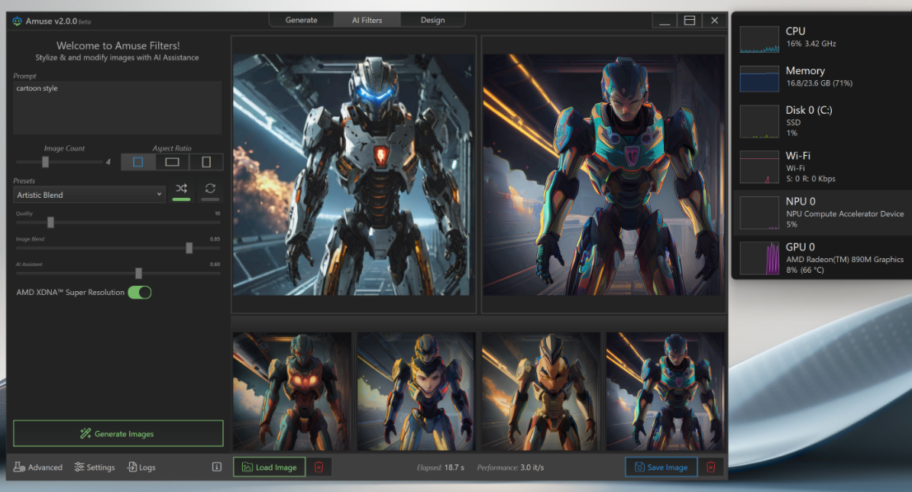This screenshot has height=492, width=912.
Task: Disable AMD XDNA Super Resolution toggle
Action: (139, 292)
